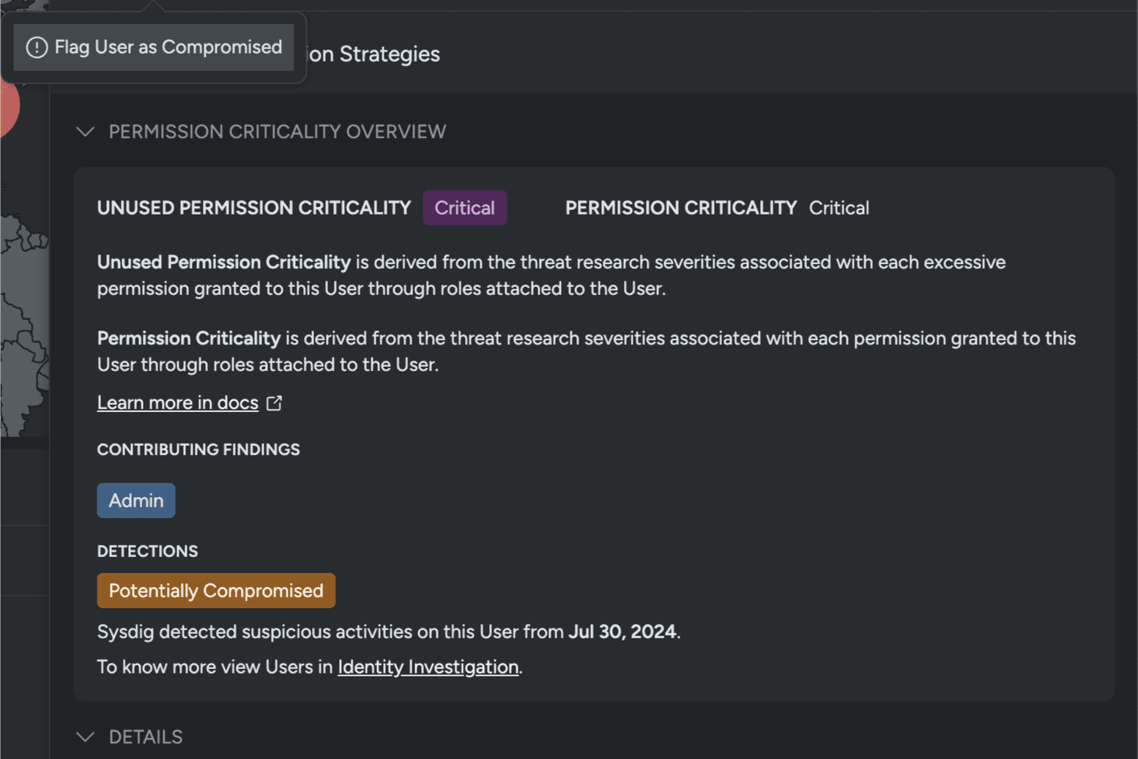Click the Critical value next to Permission Criticality
Image resolution: width=1138 pixels, height=759 pixels.
pos(839,208)
